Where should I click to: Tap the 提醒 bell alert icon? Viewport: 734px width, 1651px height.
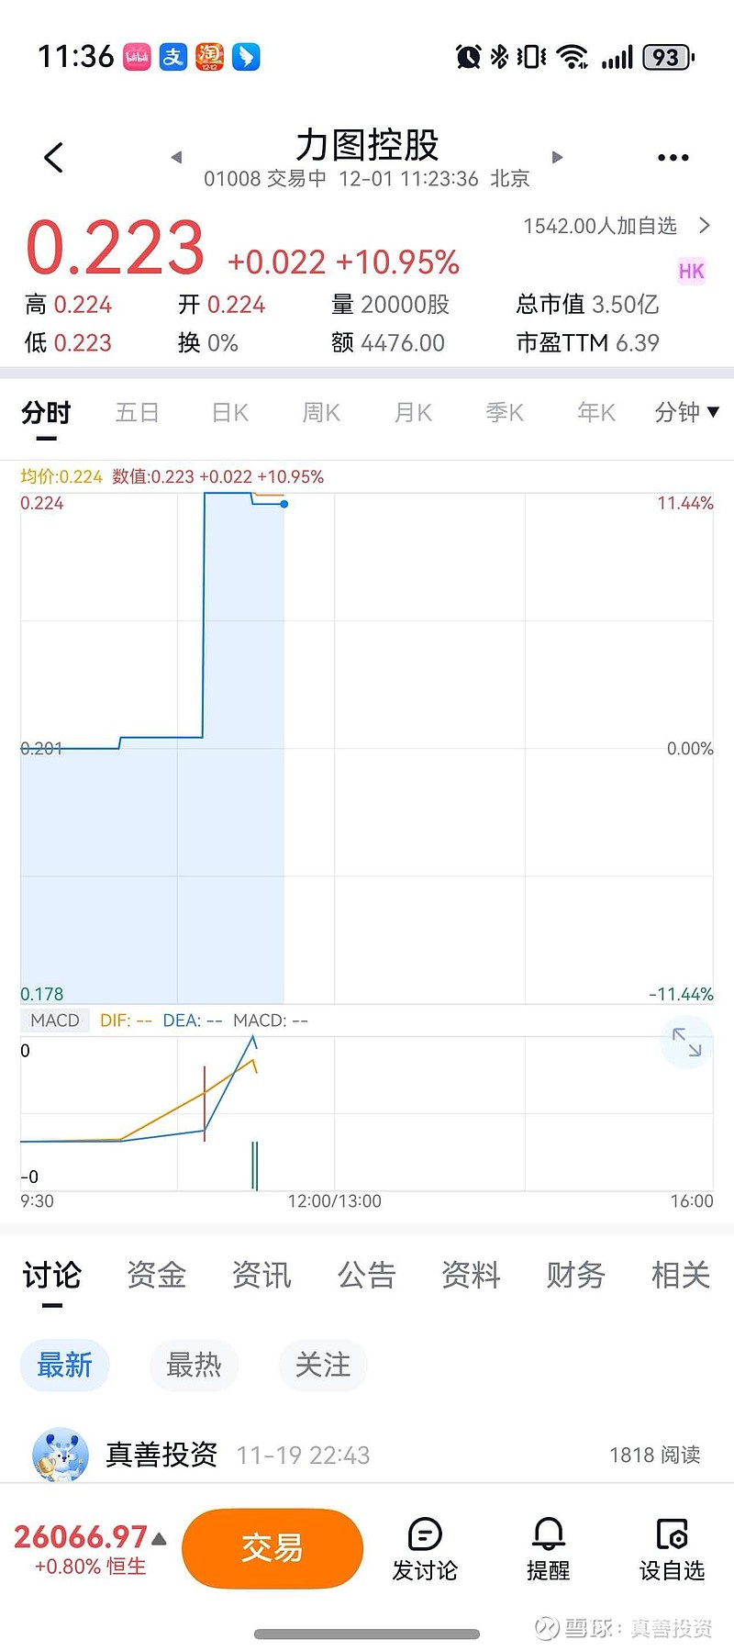(549, 1534)
